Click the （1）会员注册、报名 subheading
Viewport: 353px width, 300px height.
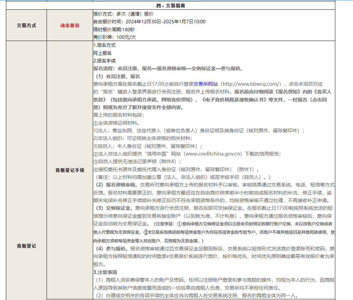click(118, 76)
